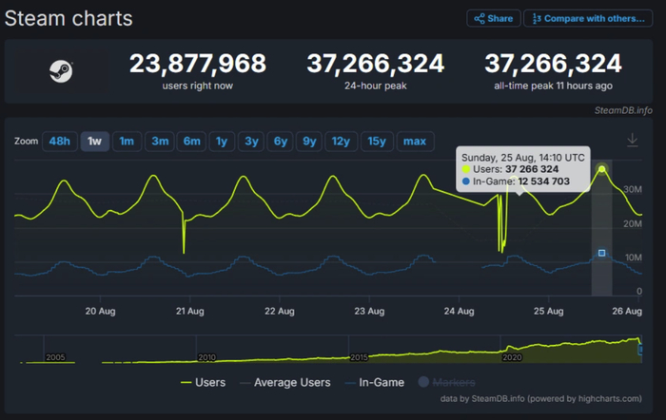Click the Steam logo icon
The image size is (666, 420).
pyautogui.click(x=61, y=71)
